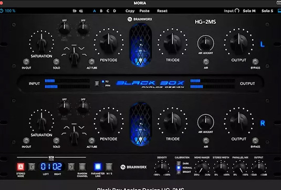Click the L channel Air Amount knob
The width and height of the screenshot is (281, 190).
tap(206, 43)
